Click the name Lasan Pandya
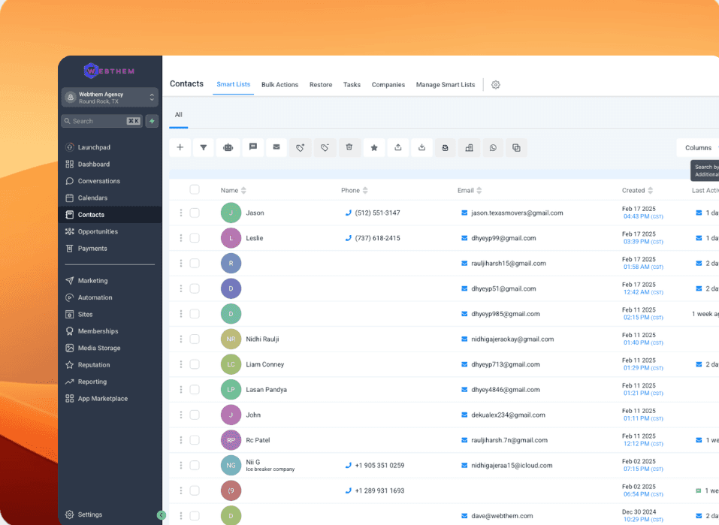Viewport: 719px width, 525px height. click(x=267, y=390)
